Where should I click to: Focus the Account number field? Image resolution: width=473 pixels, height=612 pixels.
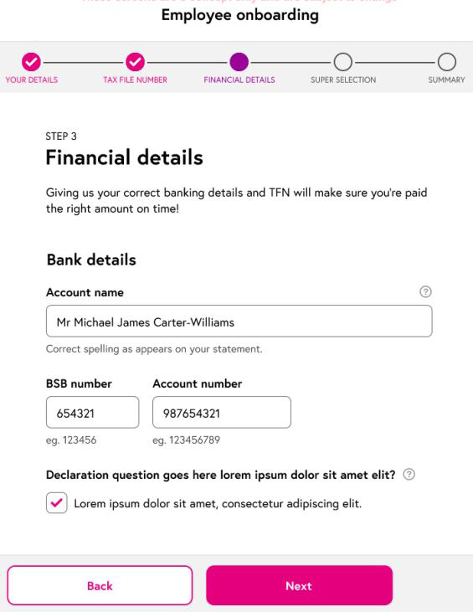[222, 412]
